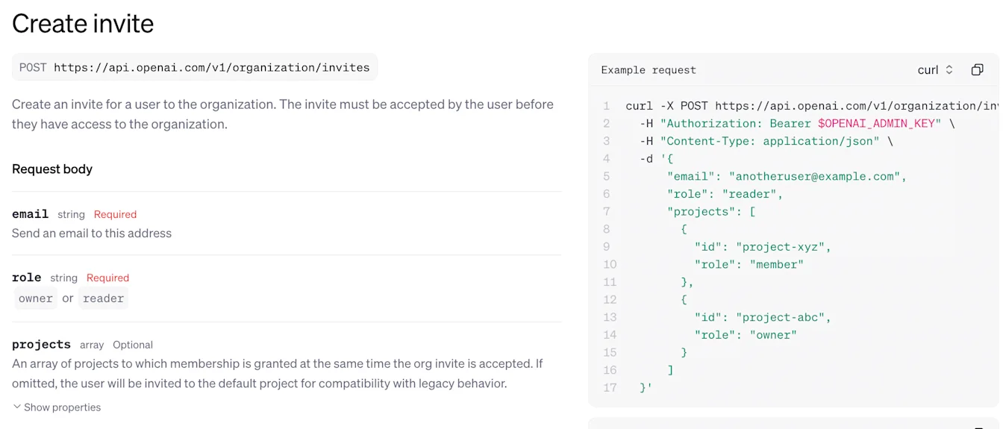
Task: Click the "reader" role value in code
Action: [x=749, y=194]
